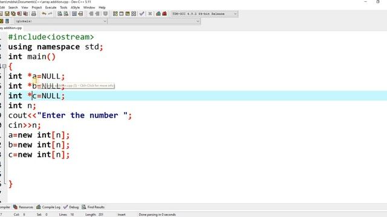Click the Stop execution X icon
The height and width of the screenshot is (217, 387).
pyautogui.click(x=150, y=14)
